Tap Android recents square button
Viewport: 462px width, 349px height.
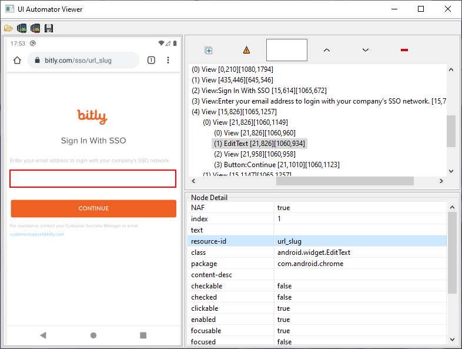pyautogui.click(x=143, y=335)
